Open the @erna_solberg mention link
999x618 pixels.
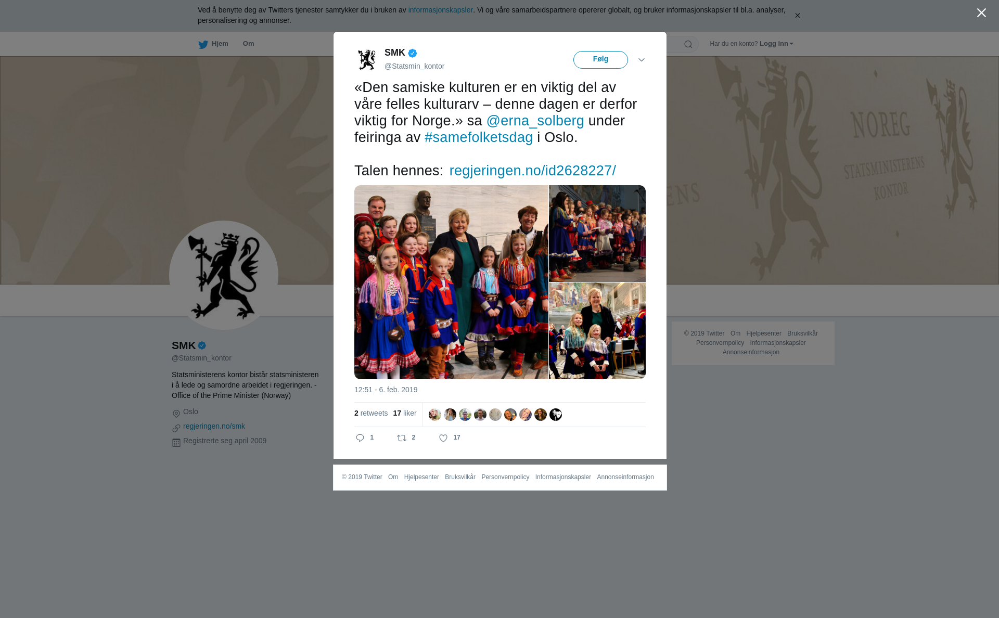point(535,121)
